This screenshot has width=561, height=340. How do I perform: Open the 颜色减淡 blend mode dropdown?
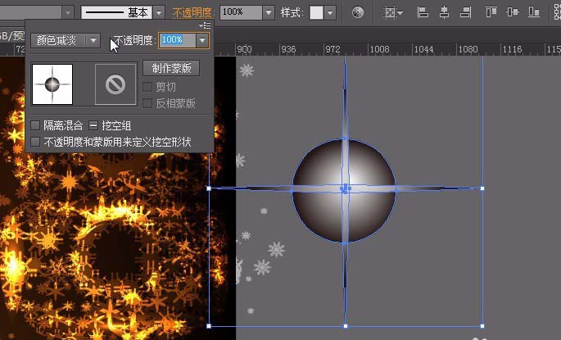[66, 40]
